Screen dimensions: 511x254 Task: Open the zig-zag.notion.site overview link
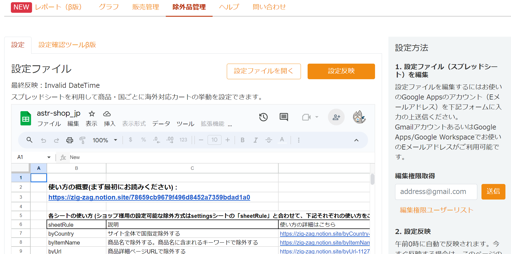click(149, 197)
